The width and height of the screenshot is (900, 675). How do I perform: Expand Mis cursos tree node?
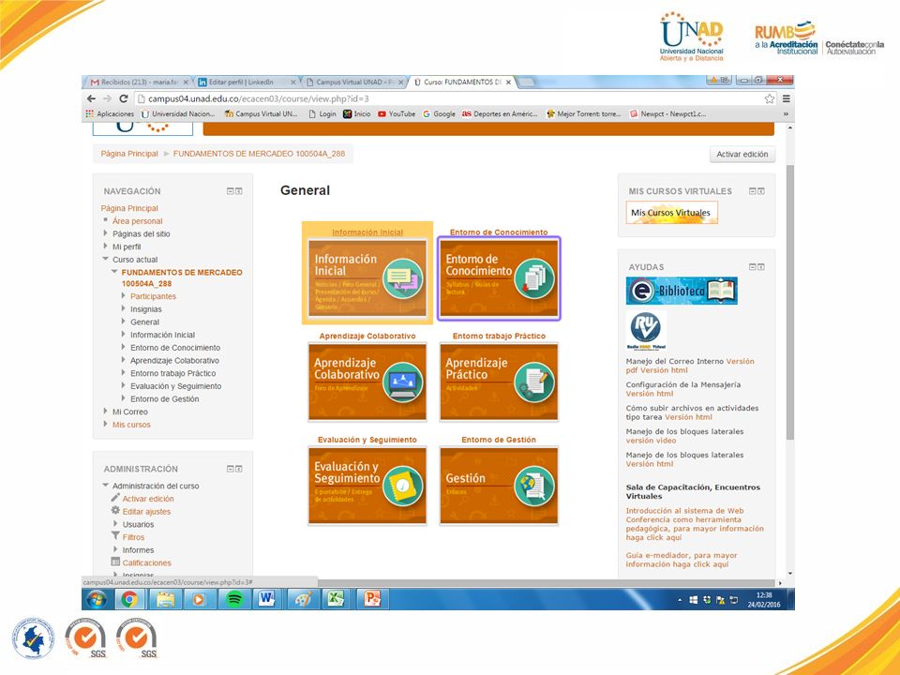click(x=106, y=424)
